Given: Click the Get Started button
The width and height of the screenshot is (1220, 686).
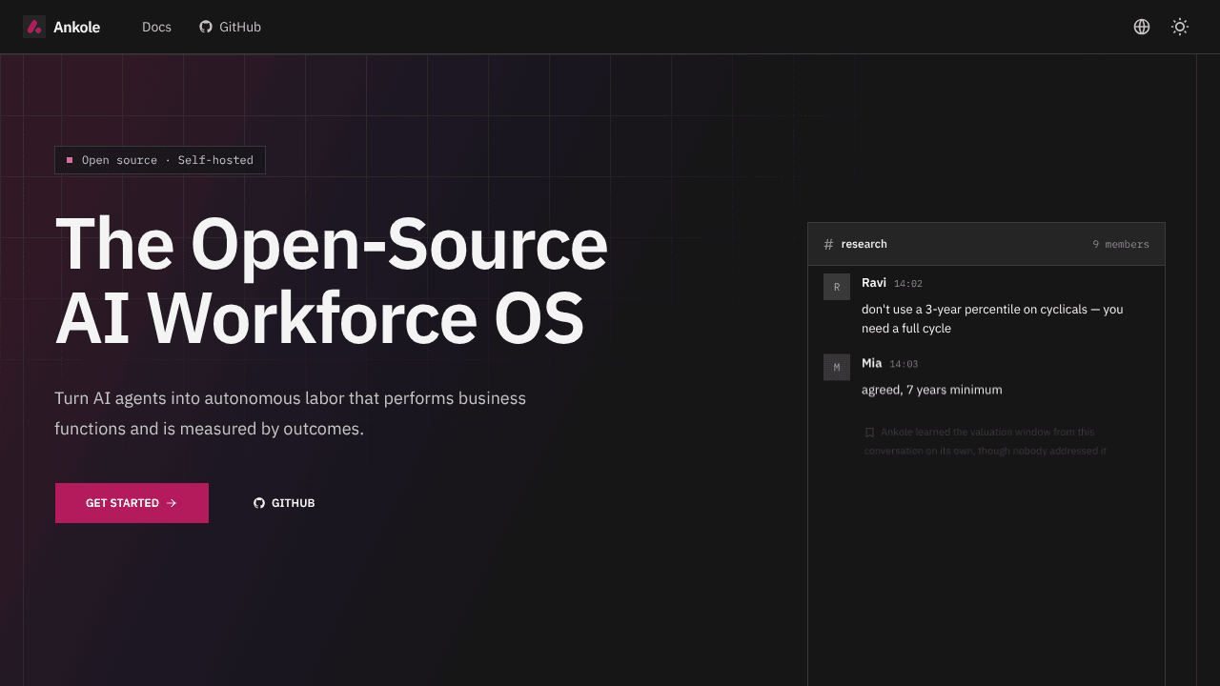Looking at the screenshot, I should point(132,503).
